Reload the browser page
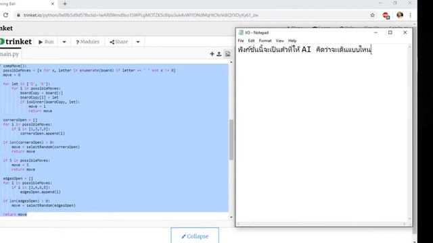The height and width of the screenshot is (243, 433). [5, 15]
